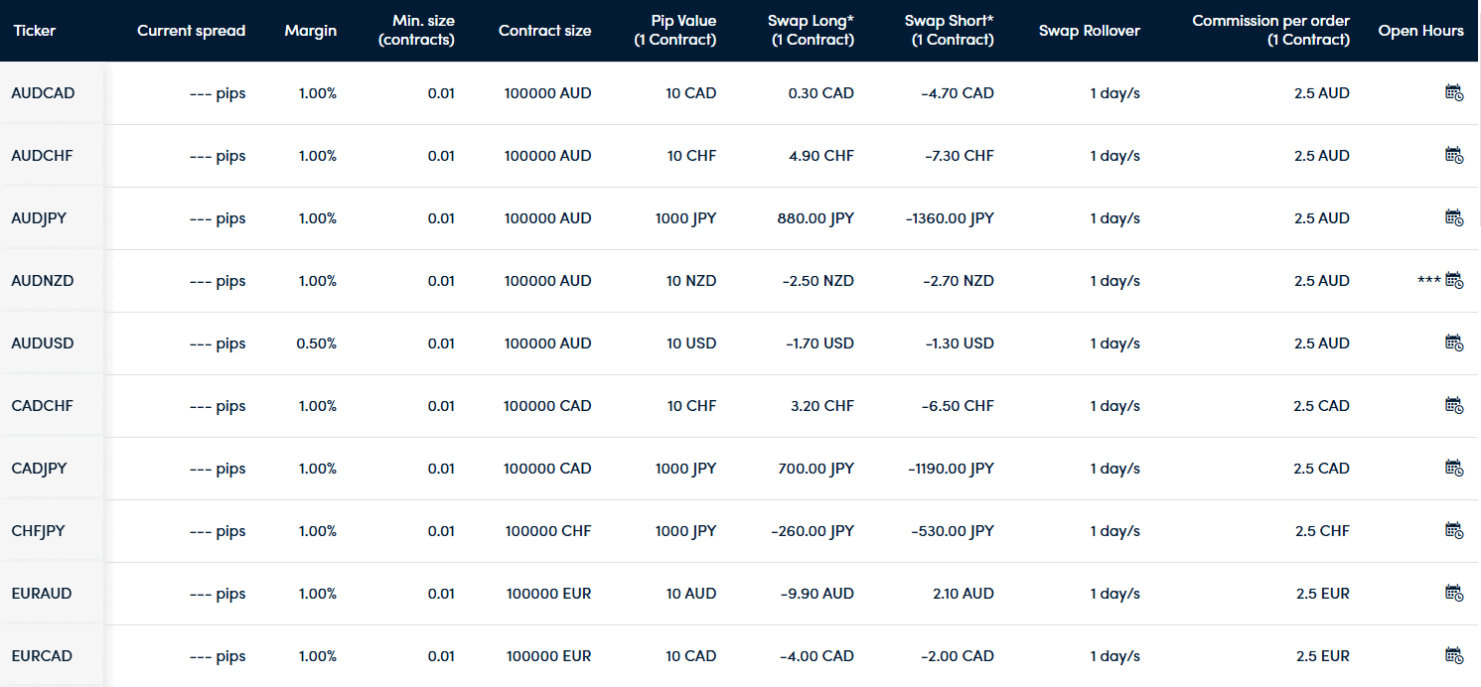Select the Margin column header
Image resolution: width=1481 pixels, height=687 pixels.
[310, 30]
